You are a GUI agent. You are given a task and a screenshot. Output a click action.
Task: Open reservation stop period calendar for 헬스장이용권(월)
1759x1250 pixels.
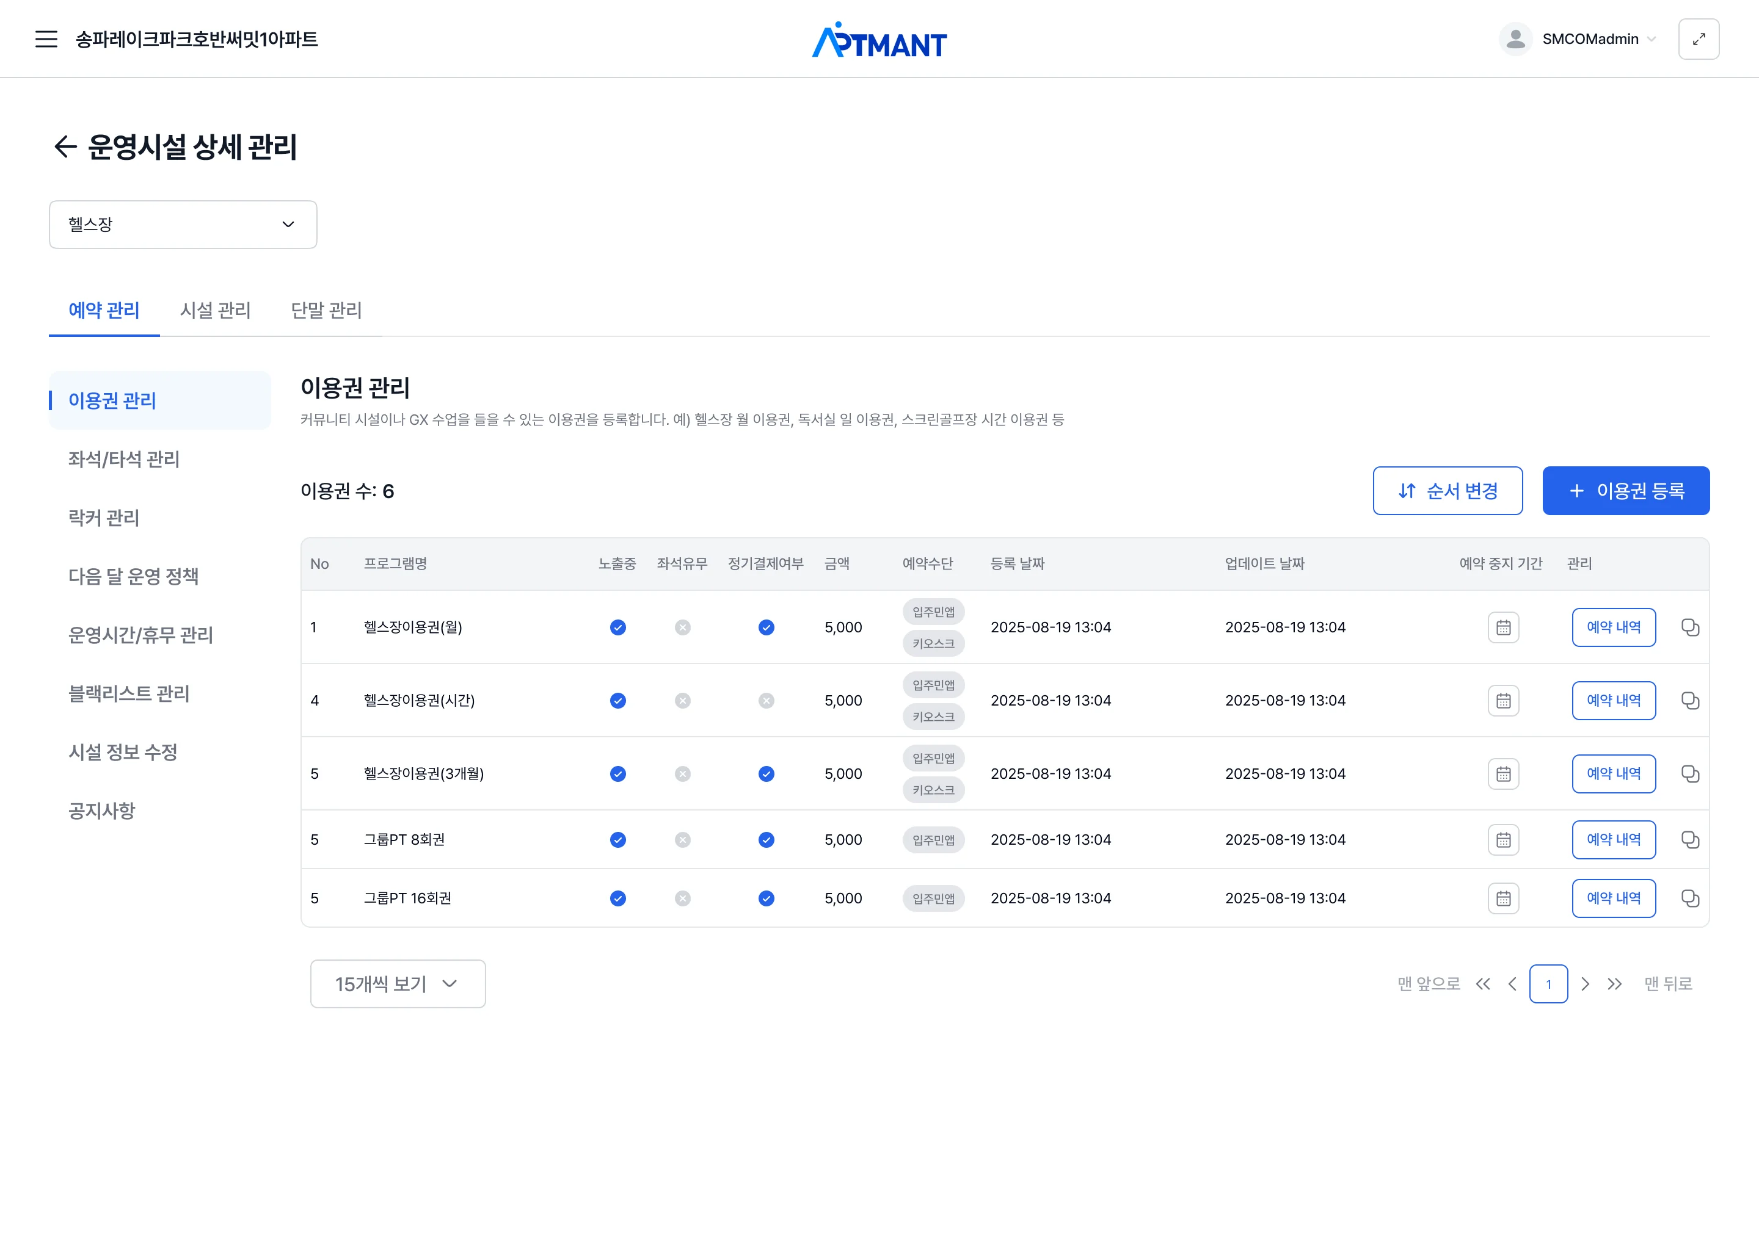pos(1503,627)
